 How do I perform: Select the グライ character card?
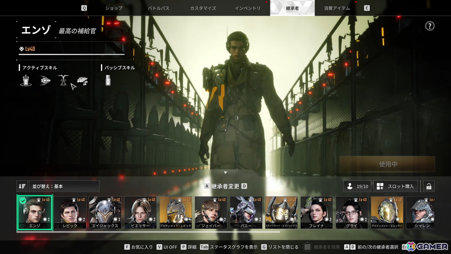point(352,213)
